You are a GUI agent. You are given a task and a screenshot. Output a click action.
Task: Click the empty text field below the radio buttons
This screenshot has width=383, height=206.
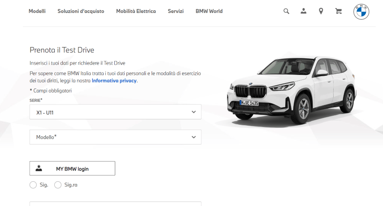(x=115, y=203)
